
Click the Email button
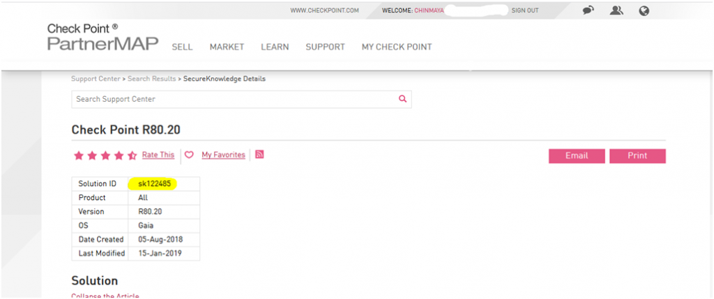tap(577, 155)
